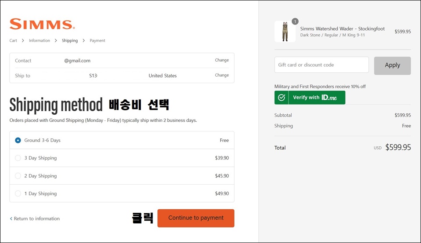Select 1 Day Shipping option
421x243 pixels.
click(x=18, y=194)
